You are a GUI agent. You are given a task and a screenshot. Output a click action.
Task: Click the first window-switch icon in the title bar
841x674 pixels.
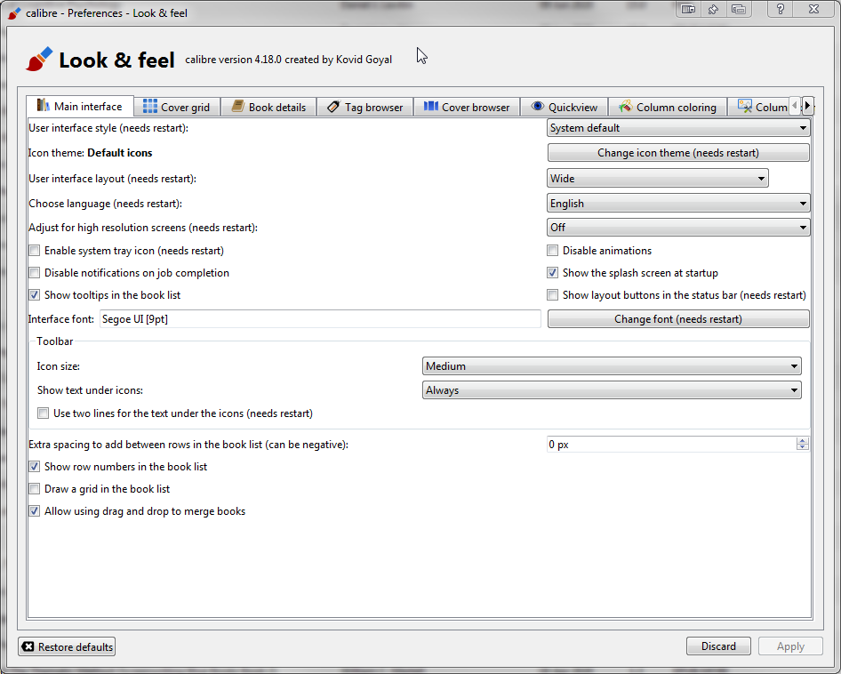point(688,9)
